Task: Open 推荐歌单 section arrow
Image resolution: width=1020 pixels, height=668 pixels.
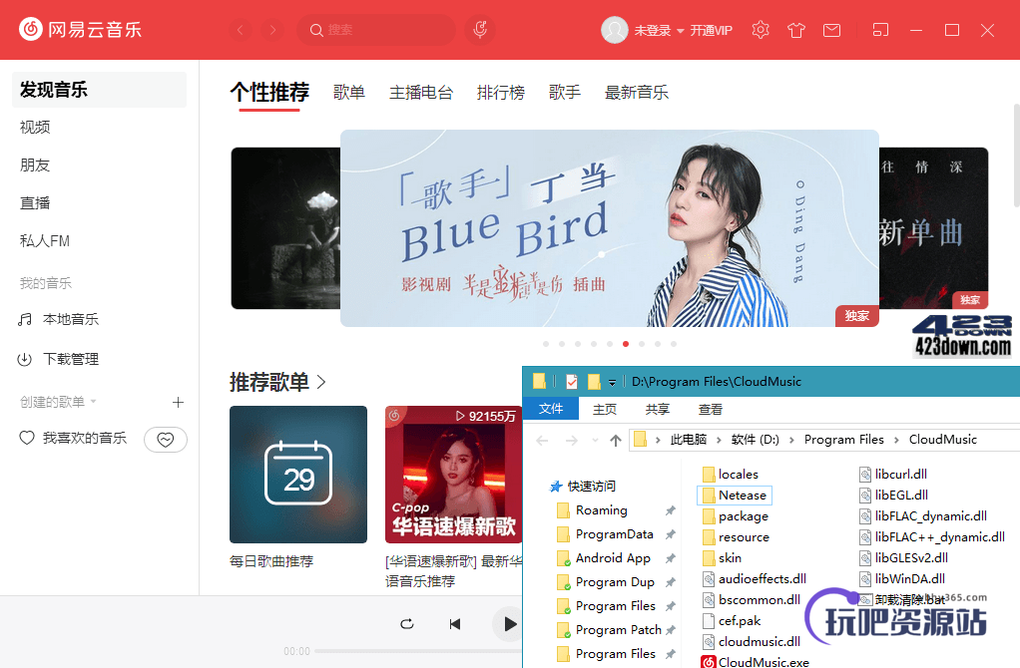Action: [321, 382]
